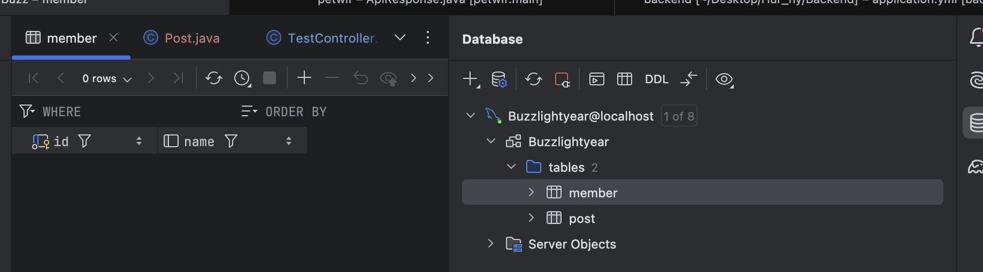Toggle the id column local filter
The width and height of the screenshot is (983, 272).
coord(85,141)
